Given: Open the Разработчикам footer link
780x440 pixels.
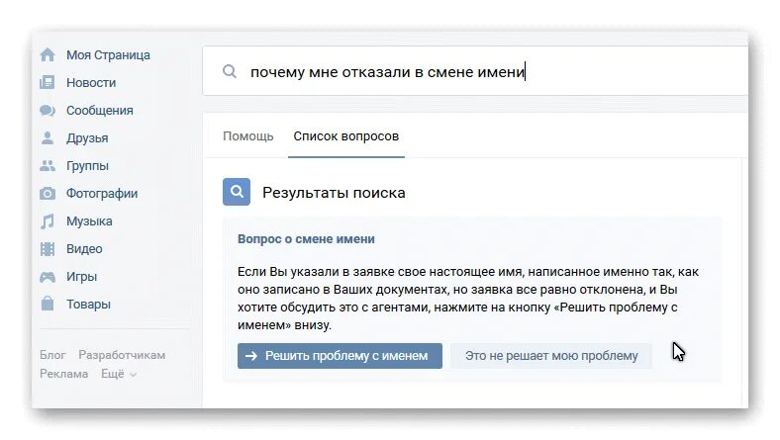Looking at the screenshot, I should tap(122, 355).
